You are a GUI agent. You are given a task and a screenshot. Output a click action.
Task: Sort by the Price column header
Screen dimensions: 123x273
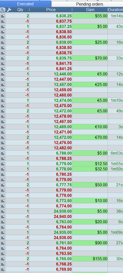[51, 10]
